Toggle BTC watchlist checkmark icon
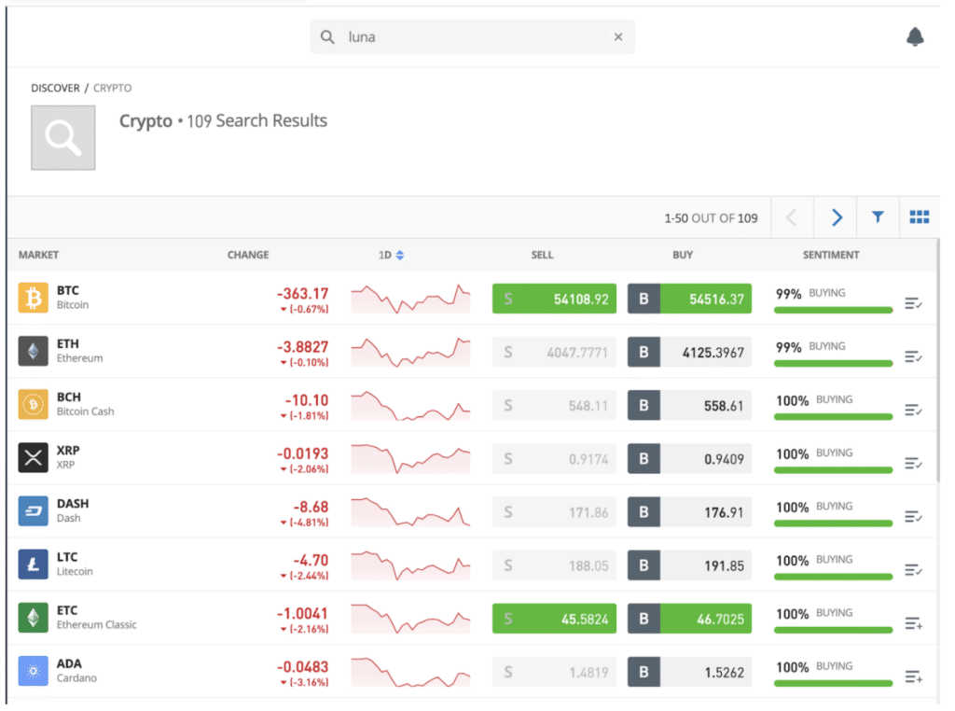Screen dimensions: 955x711 (x=914, y=303)
